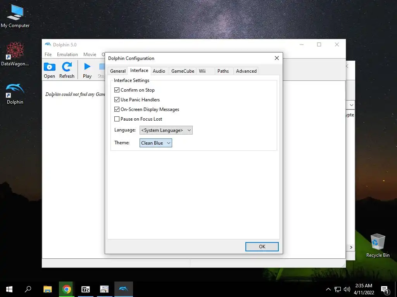Switch to the installer taskbar app
This screenshot has width=397, height=297.
tap(104, 289)
